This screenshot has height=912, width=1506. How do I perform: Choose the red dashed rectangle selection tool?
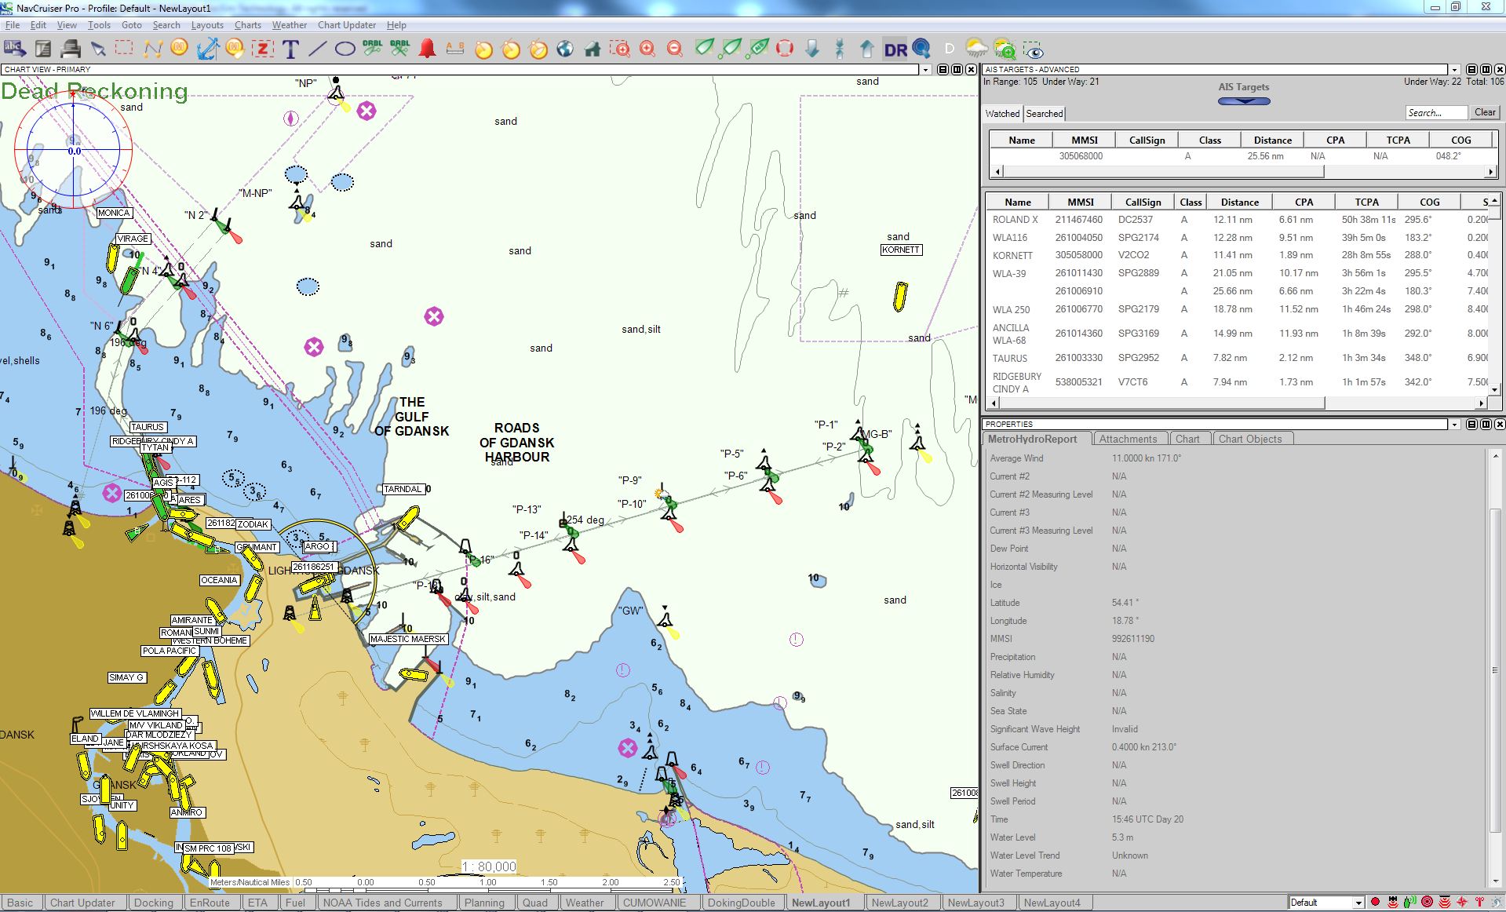point(124,49)
